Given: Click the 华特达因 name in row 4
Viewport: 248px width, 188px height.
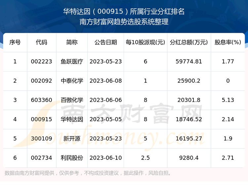Looking at the screenshot, I should 72,119.
